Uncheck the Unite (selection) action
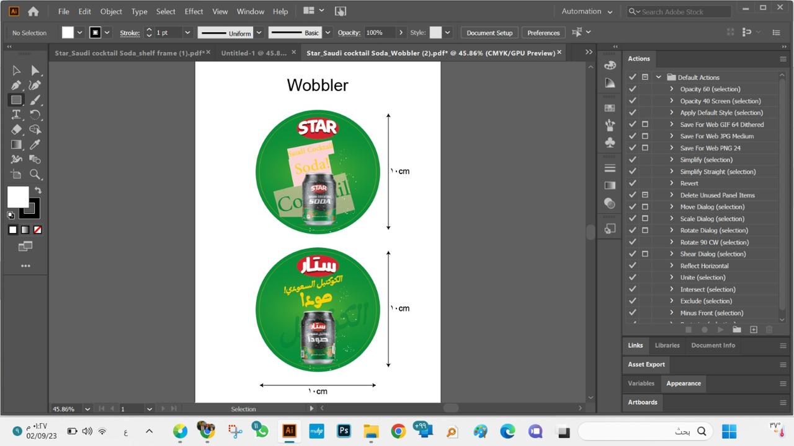794x446 pixels. coord(632,278)
